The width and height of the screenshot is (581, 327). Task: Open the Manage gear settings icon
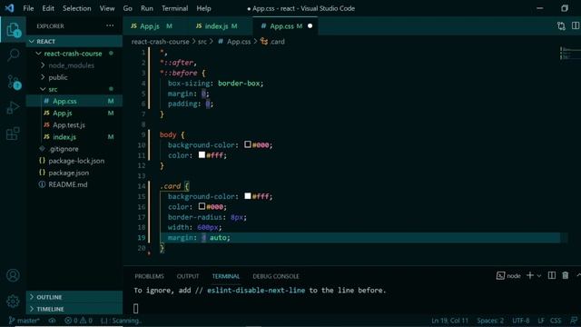(x=13, y=301)
